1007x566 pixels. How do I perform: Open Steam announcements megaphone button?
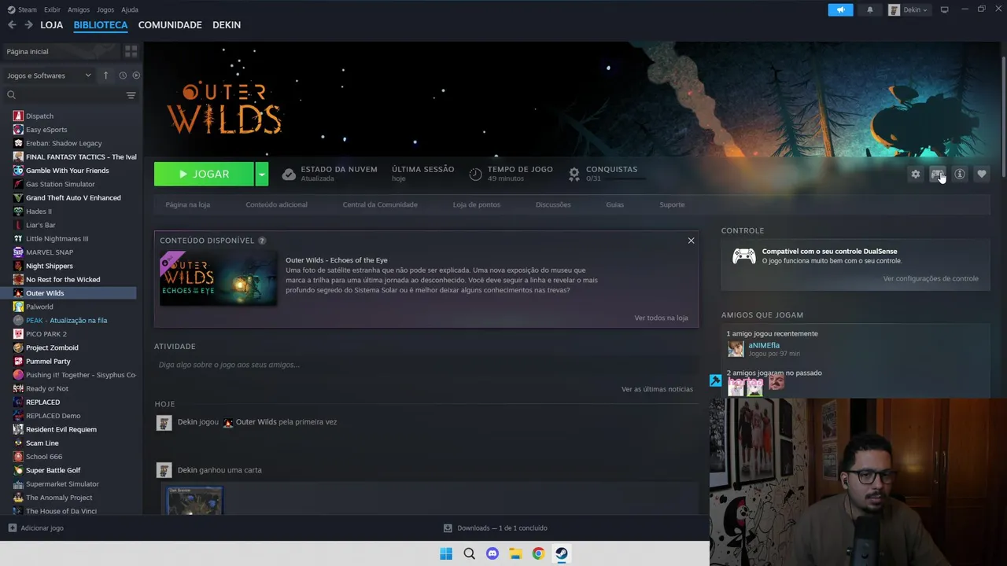coord(840,9)
